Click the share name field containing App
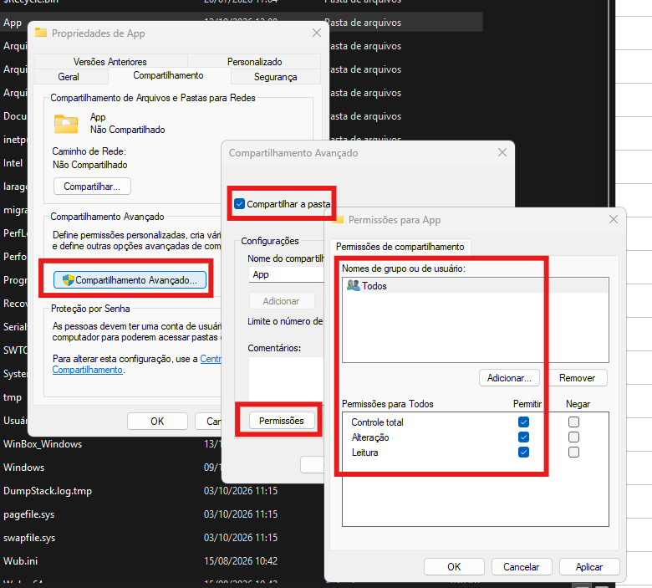Screen dimensions: 652x588 pyautogui.click(x=286, y=274)
